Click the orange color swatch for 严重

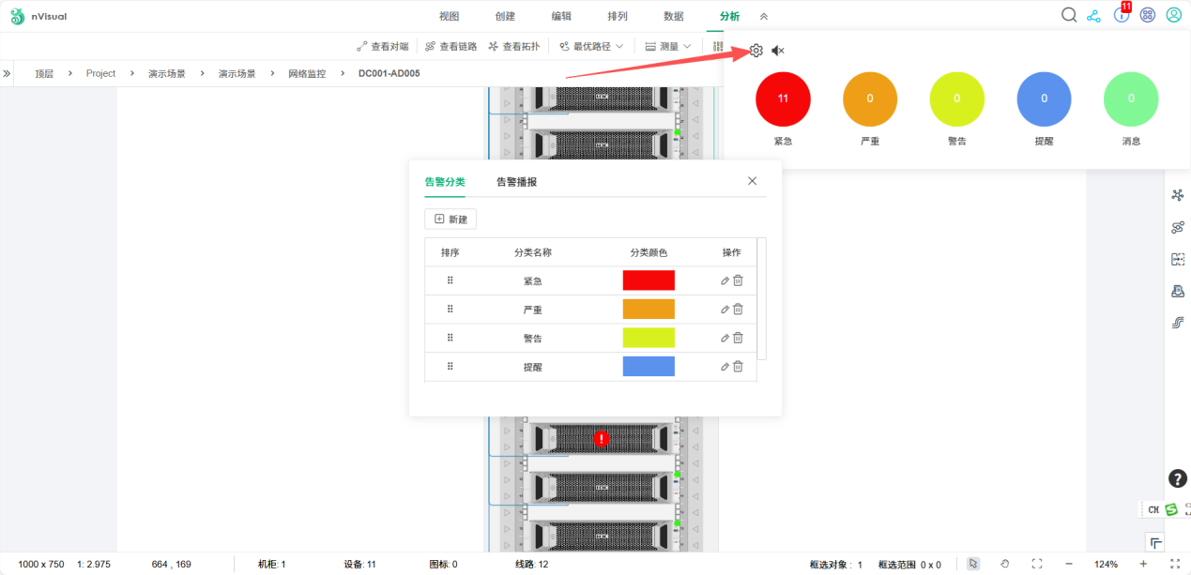point(649,309)
